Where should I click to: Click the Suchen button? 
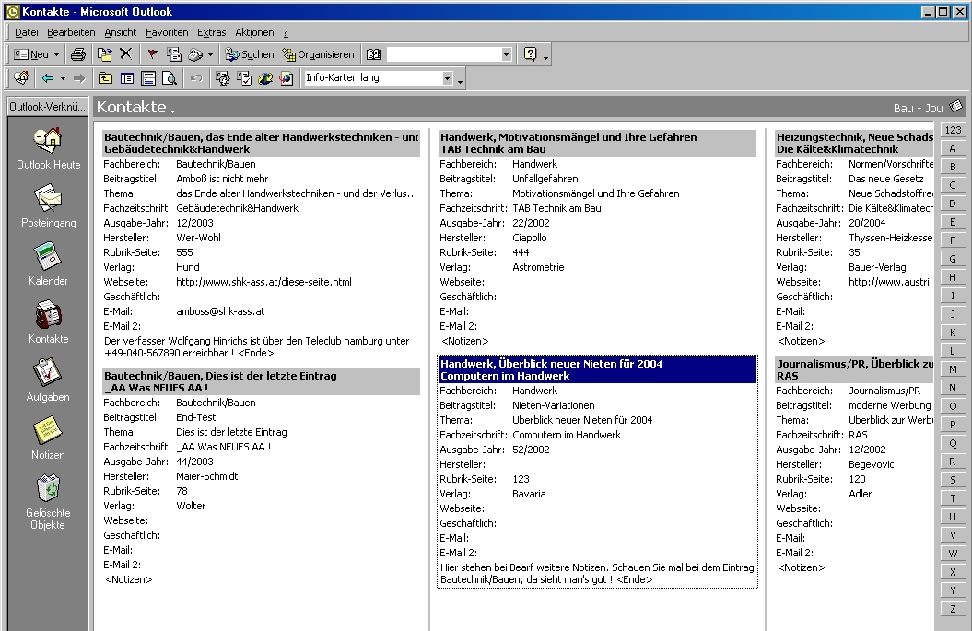point(247,53)
